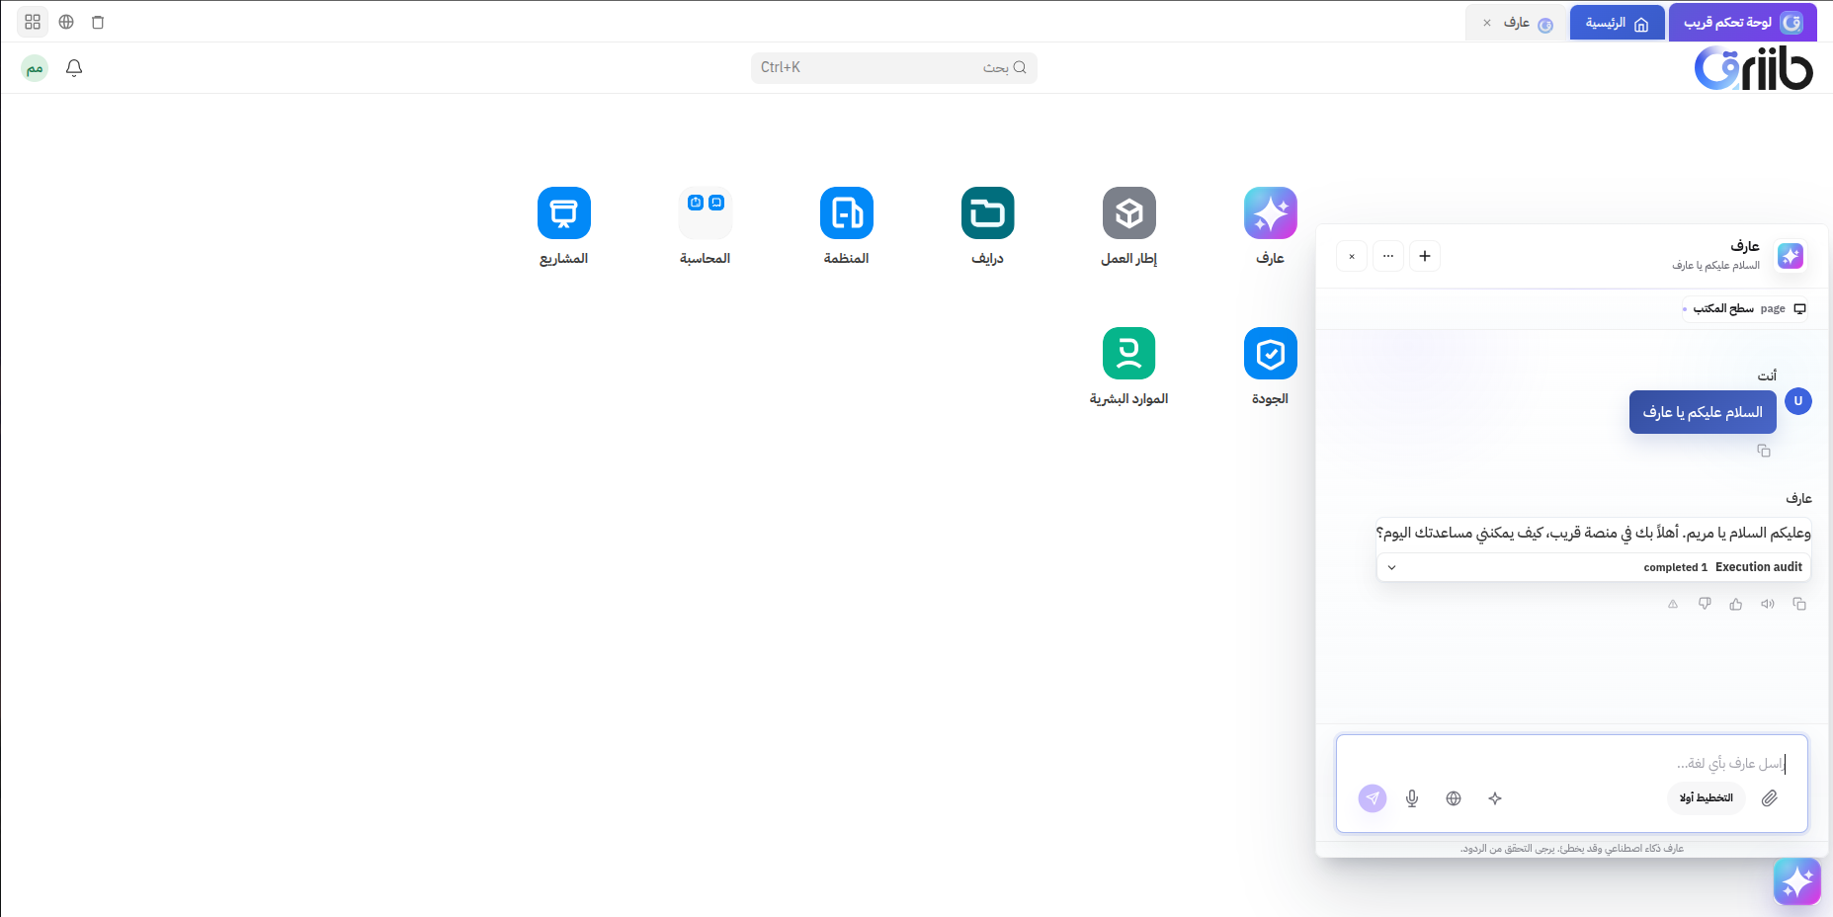Focus the search box Ctrl+K

point(894,67)
